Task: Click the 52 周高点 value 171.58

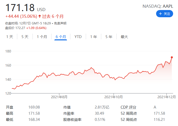Action: click(159, 113)
